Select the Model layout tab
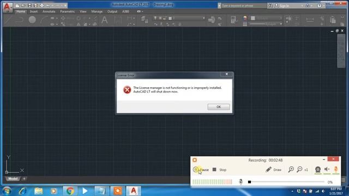 pyautogui.click(x=13, y=179)
